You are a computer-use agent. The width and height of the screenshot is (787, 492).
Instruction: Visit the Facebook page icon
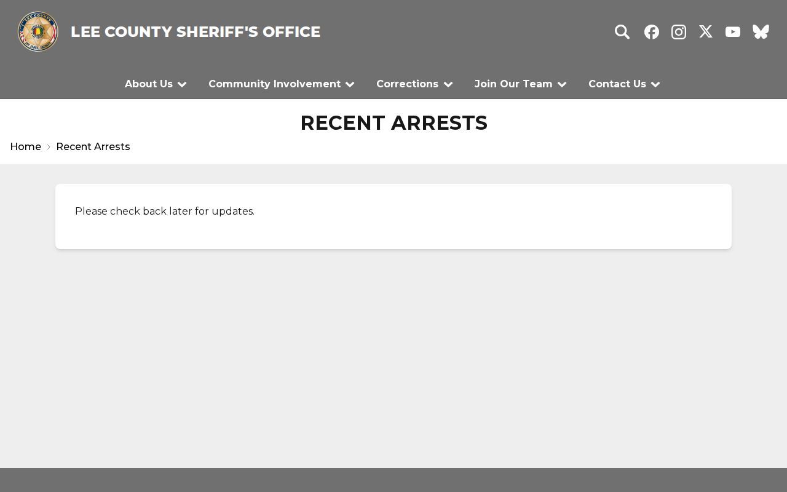pos(652,32)
